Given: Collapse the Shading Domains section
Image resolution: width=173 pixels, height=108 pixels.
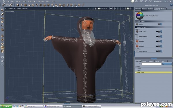Looking at the screenshot, I should click(x=136, y=27).
